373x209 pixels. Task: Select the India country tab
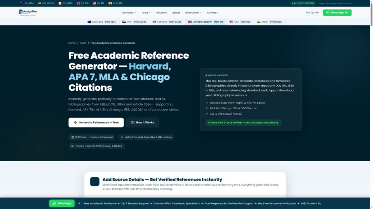(x=269, y=22)
